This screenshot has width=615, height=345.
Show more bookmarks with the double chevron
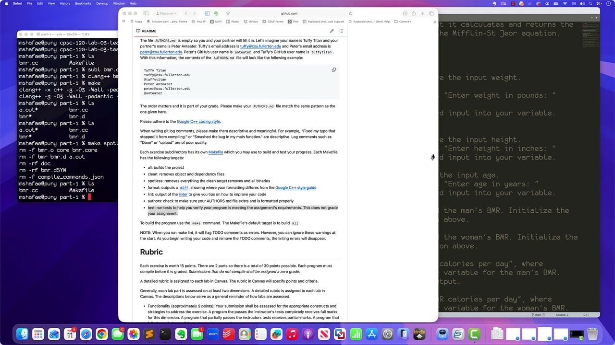click(x=434, y=22)
